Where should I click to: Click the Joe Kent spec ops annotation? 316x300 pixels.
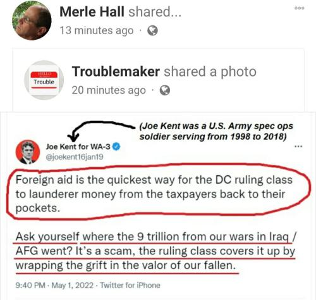pyautogui.click(x=216, y=131)
